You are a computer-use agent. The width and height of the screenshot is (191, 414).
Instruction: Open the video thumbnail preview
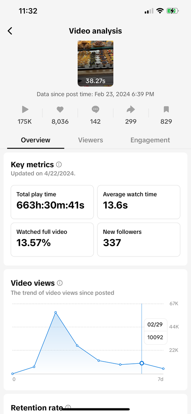[95, 63]
